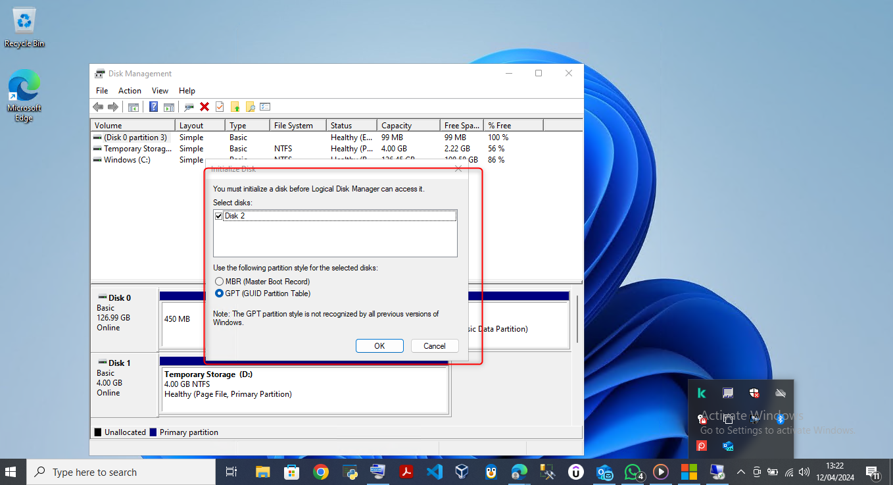Sort by the File System column header
Image resolution: width=893 pixels, height=485 pixels.
click(x=299, y=125)
